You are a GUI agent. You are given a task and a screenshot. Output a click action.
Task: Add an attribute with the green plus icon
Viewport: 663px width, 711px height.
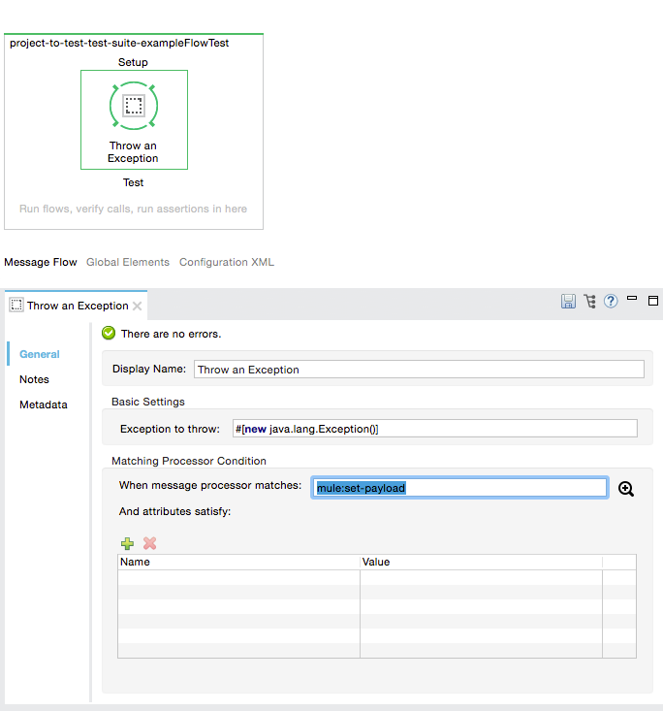tap(127, 544)
